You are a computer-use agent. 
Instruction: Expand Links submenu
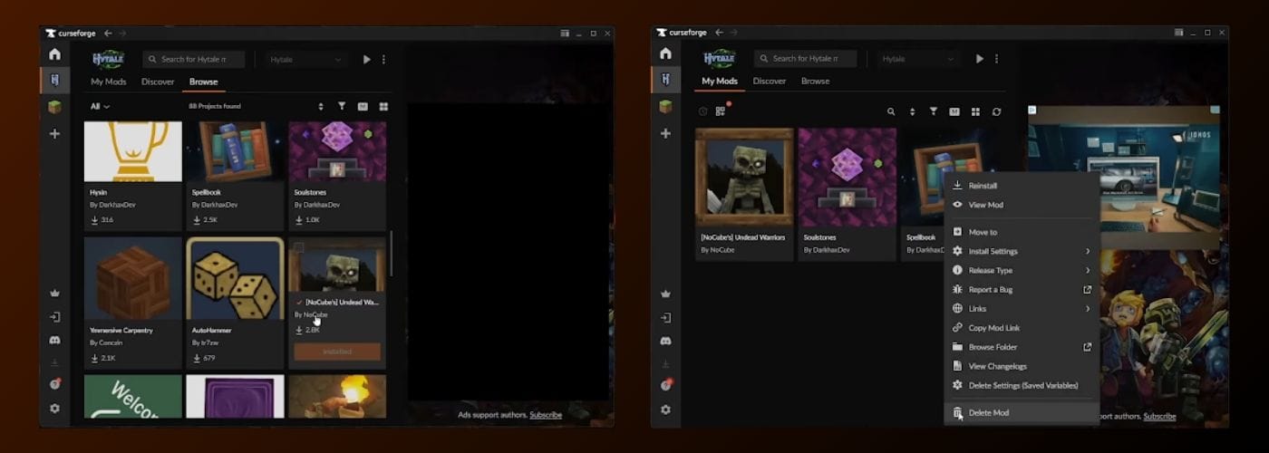click(1022, 308)
